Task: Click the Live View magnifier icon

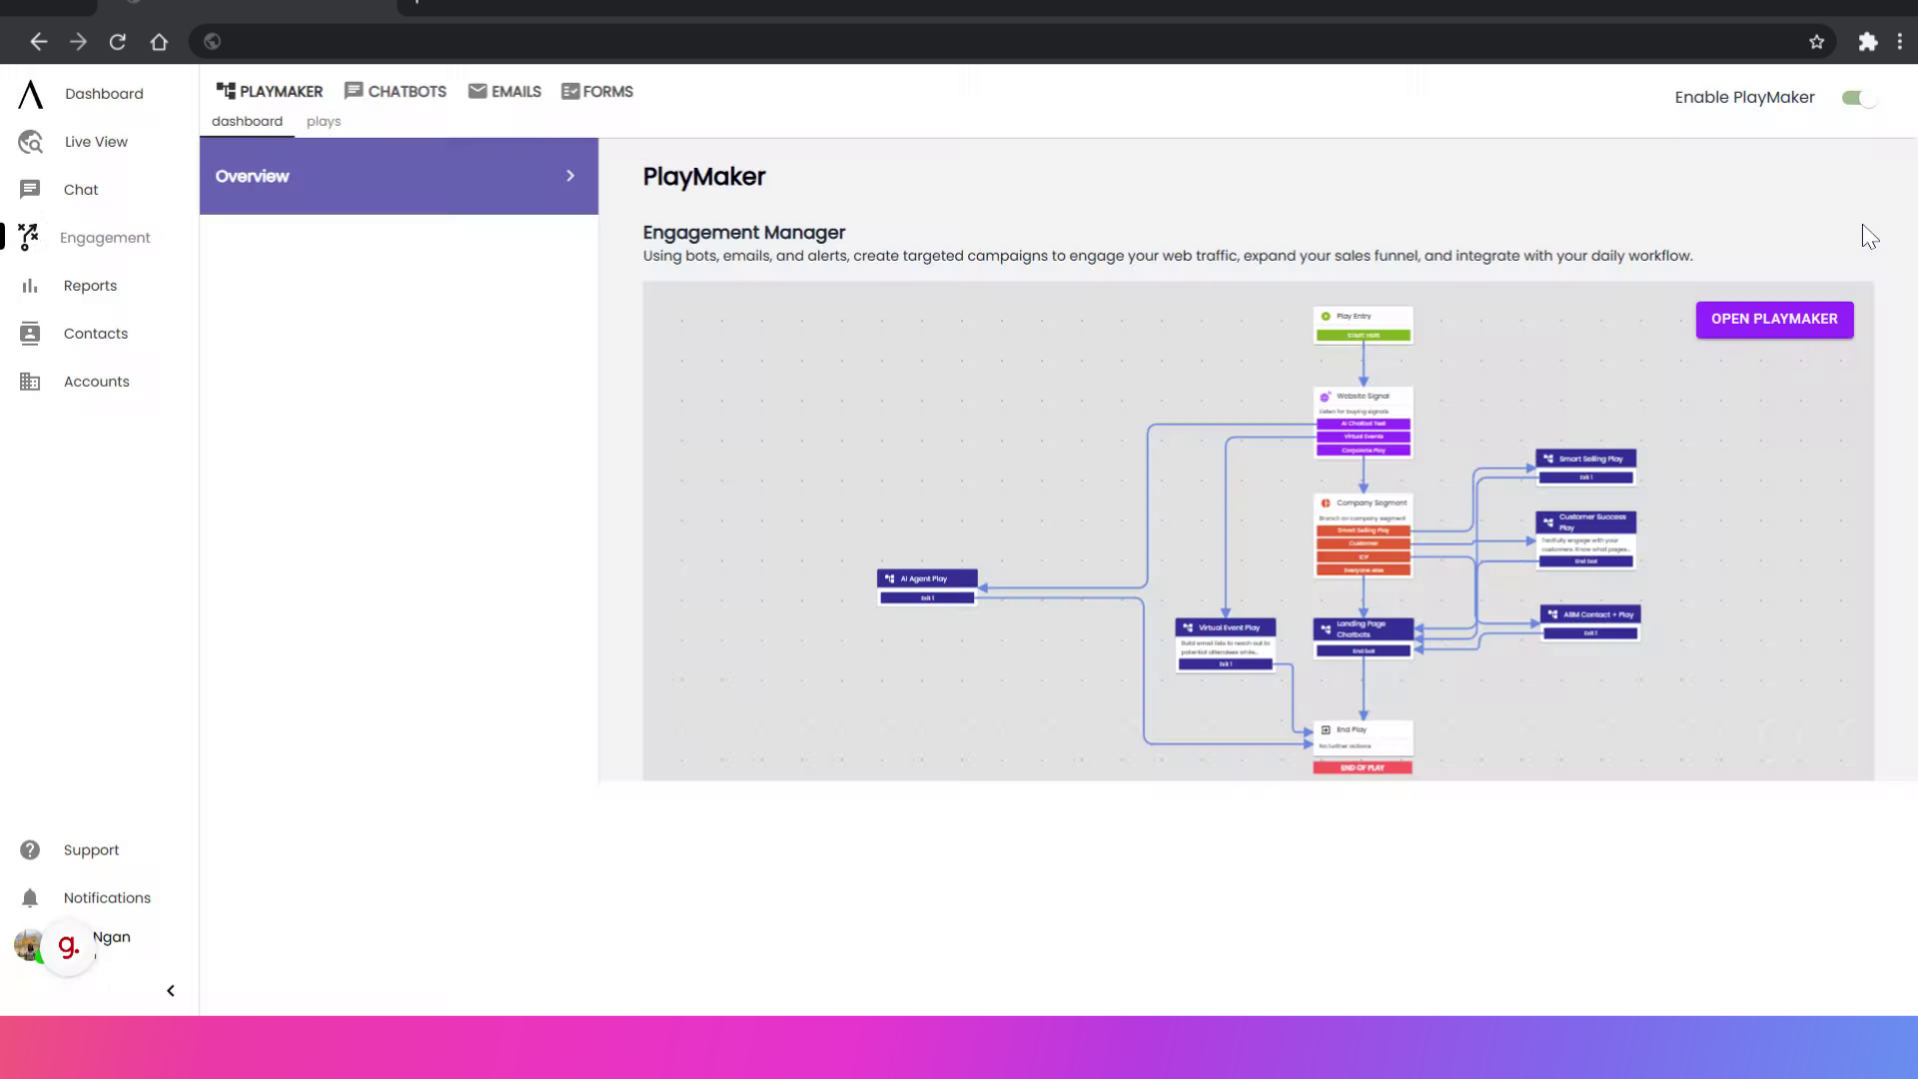Action: coord(30,142)
